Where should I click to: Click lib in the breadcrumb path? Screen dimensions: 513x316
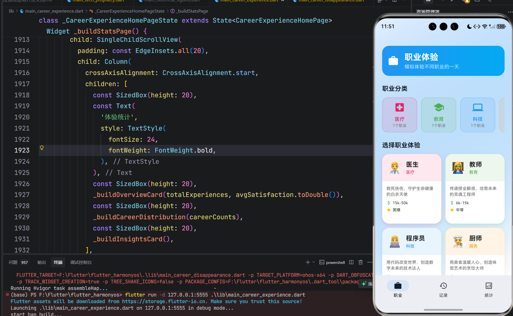tap(11, 11)
